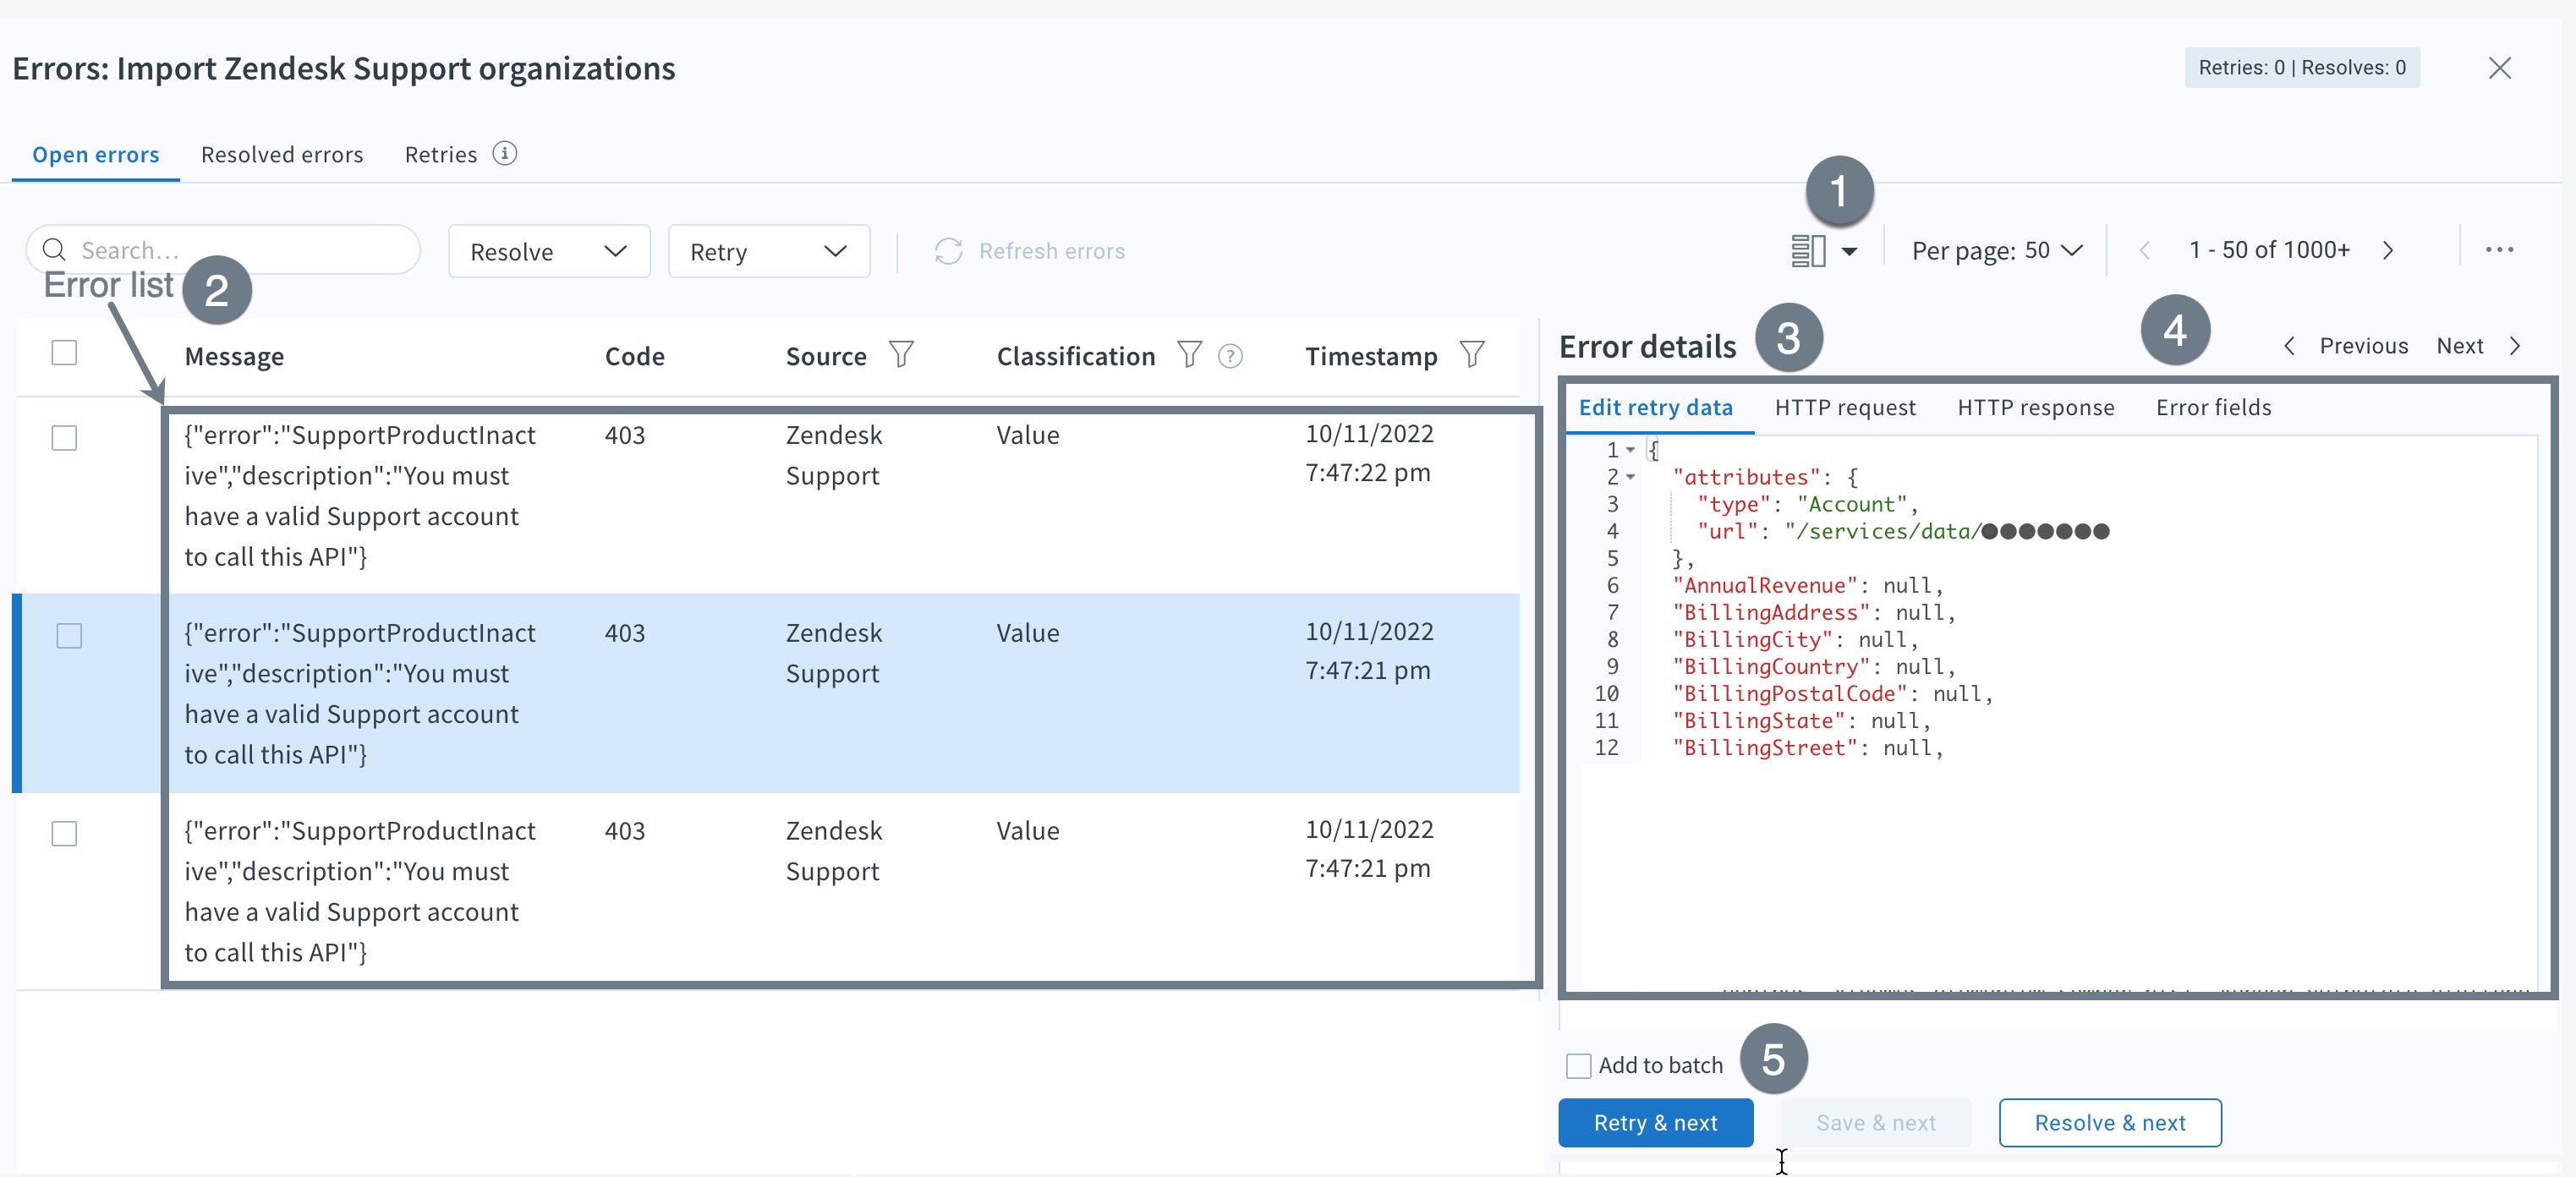Close the errors dialog

2499,68
